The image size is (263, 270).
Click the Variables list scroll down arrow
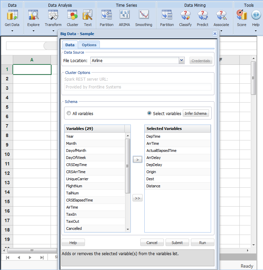point(128,229)
